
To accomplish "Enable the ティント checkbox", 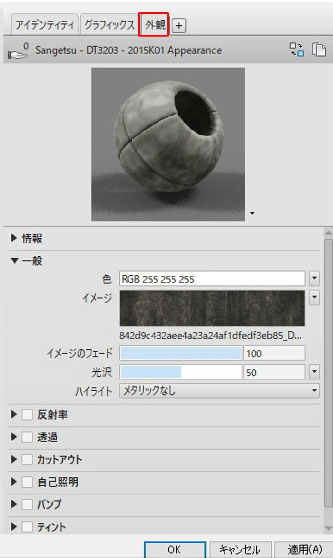I will point(27,527).
